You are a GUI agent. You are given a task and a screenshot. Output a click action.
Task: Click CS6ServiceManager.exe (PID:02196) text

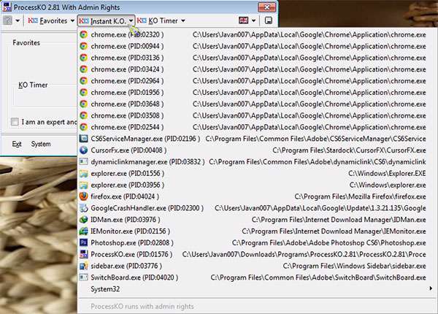click(x=145, y=139)
